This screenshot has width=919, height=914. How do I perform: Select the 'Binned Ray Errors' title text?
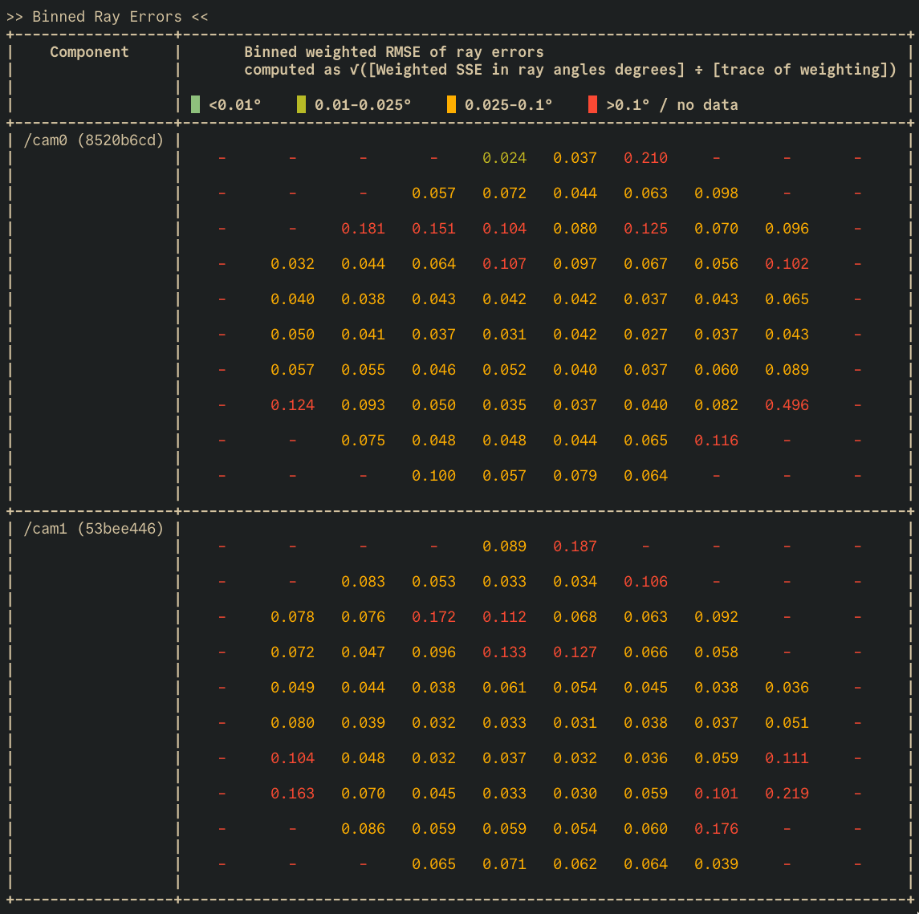click(x=107, y=17)
